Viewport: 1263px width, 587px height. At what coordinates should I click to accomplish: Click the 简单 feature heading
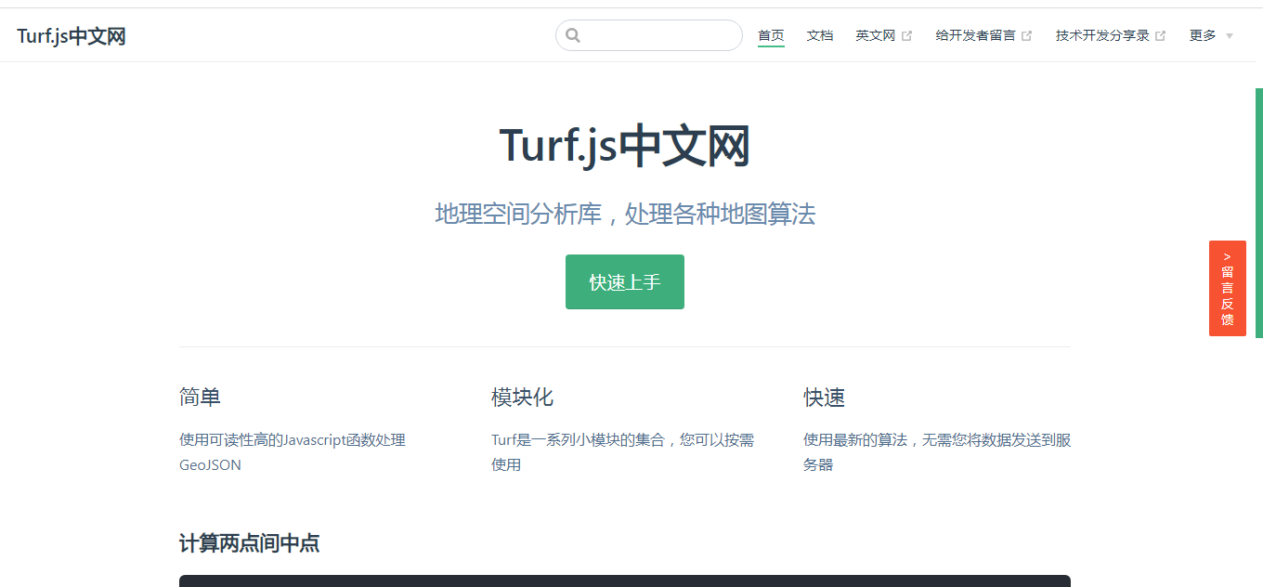click(200, 398)
